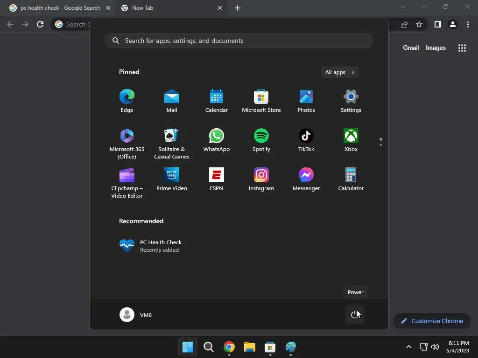Open the ESPN app

coord(217,179)
